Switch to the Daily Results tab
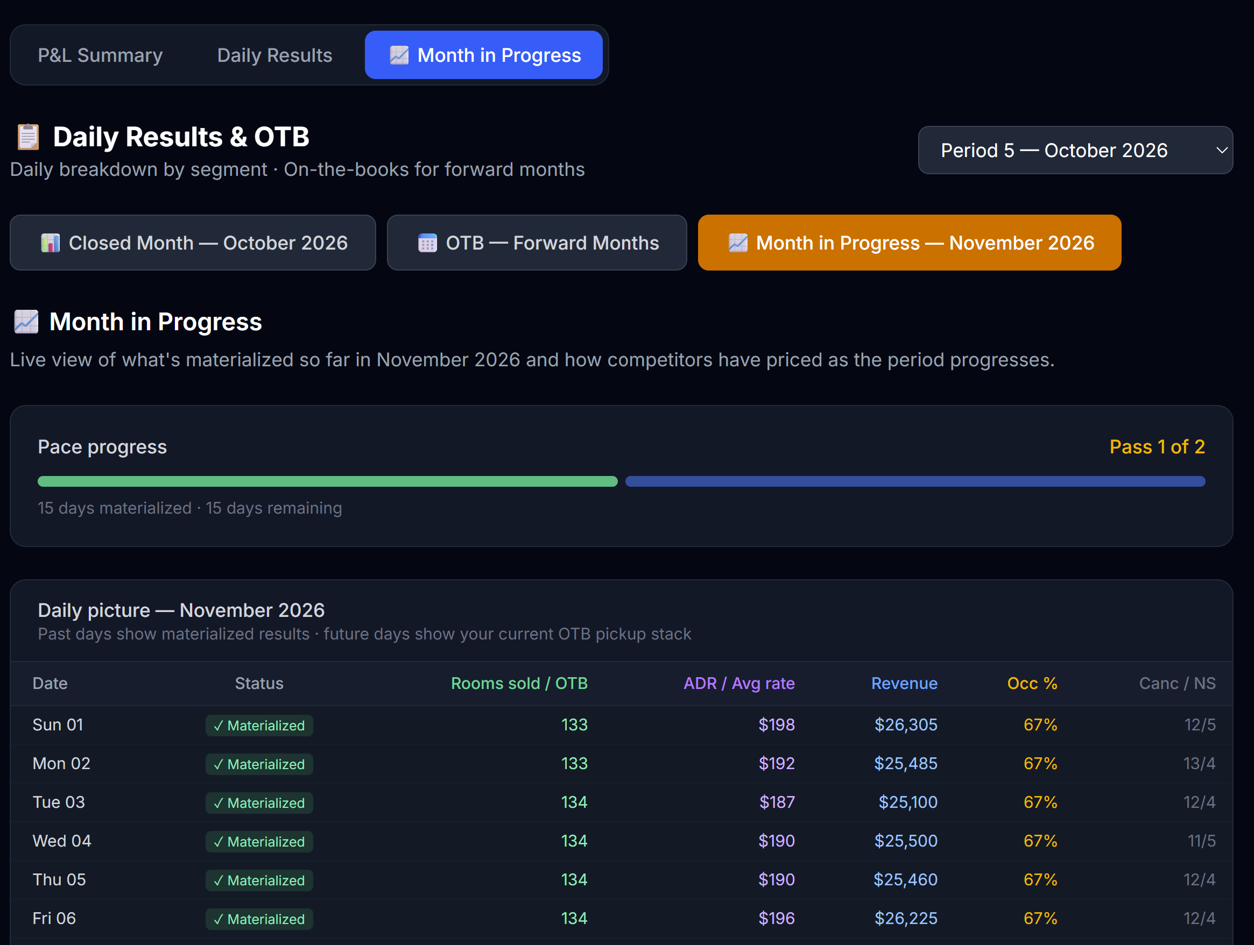Image resolution: width=1254 pixels, height=945 pixels. click(274, 55)
